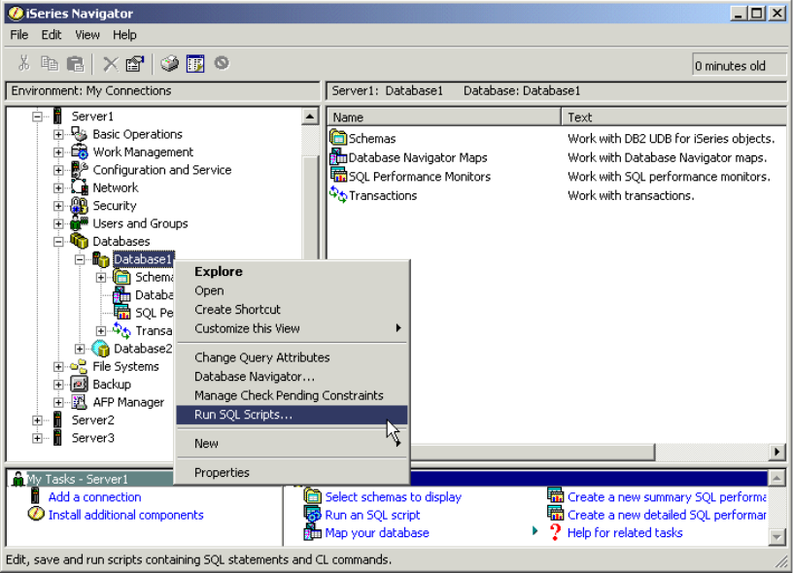Open the View menu

(x=87, y=35)
